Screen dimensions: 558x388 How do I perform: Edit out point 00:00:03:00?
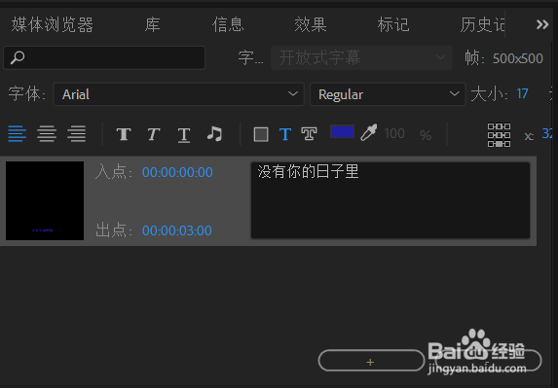177,230
